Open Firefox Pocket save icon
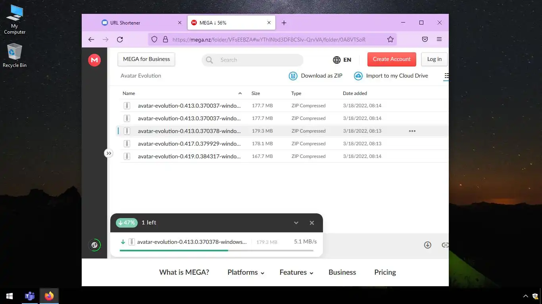 [x=425, y=39]
